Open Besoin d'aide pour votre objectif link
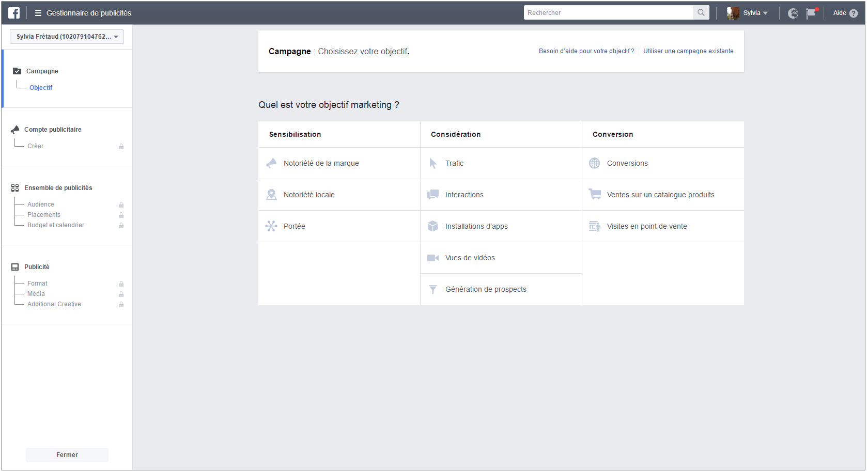Viewport: 867px width, 472px height. pos(586,51)
